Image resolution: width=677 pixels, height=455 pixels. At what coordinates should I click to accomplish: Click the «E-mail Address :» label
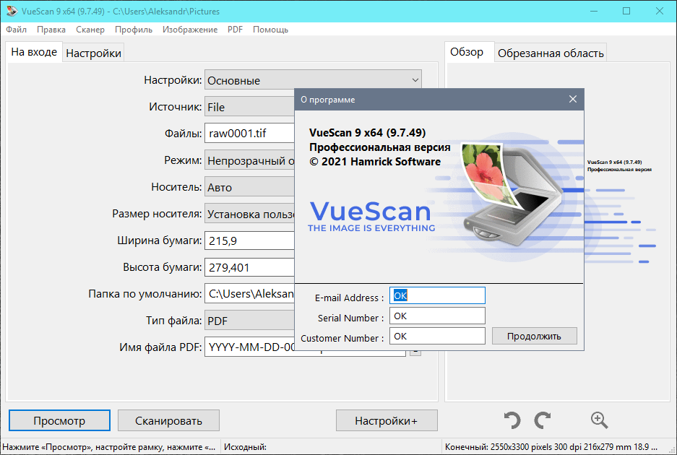click(x=349, y=298)
